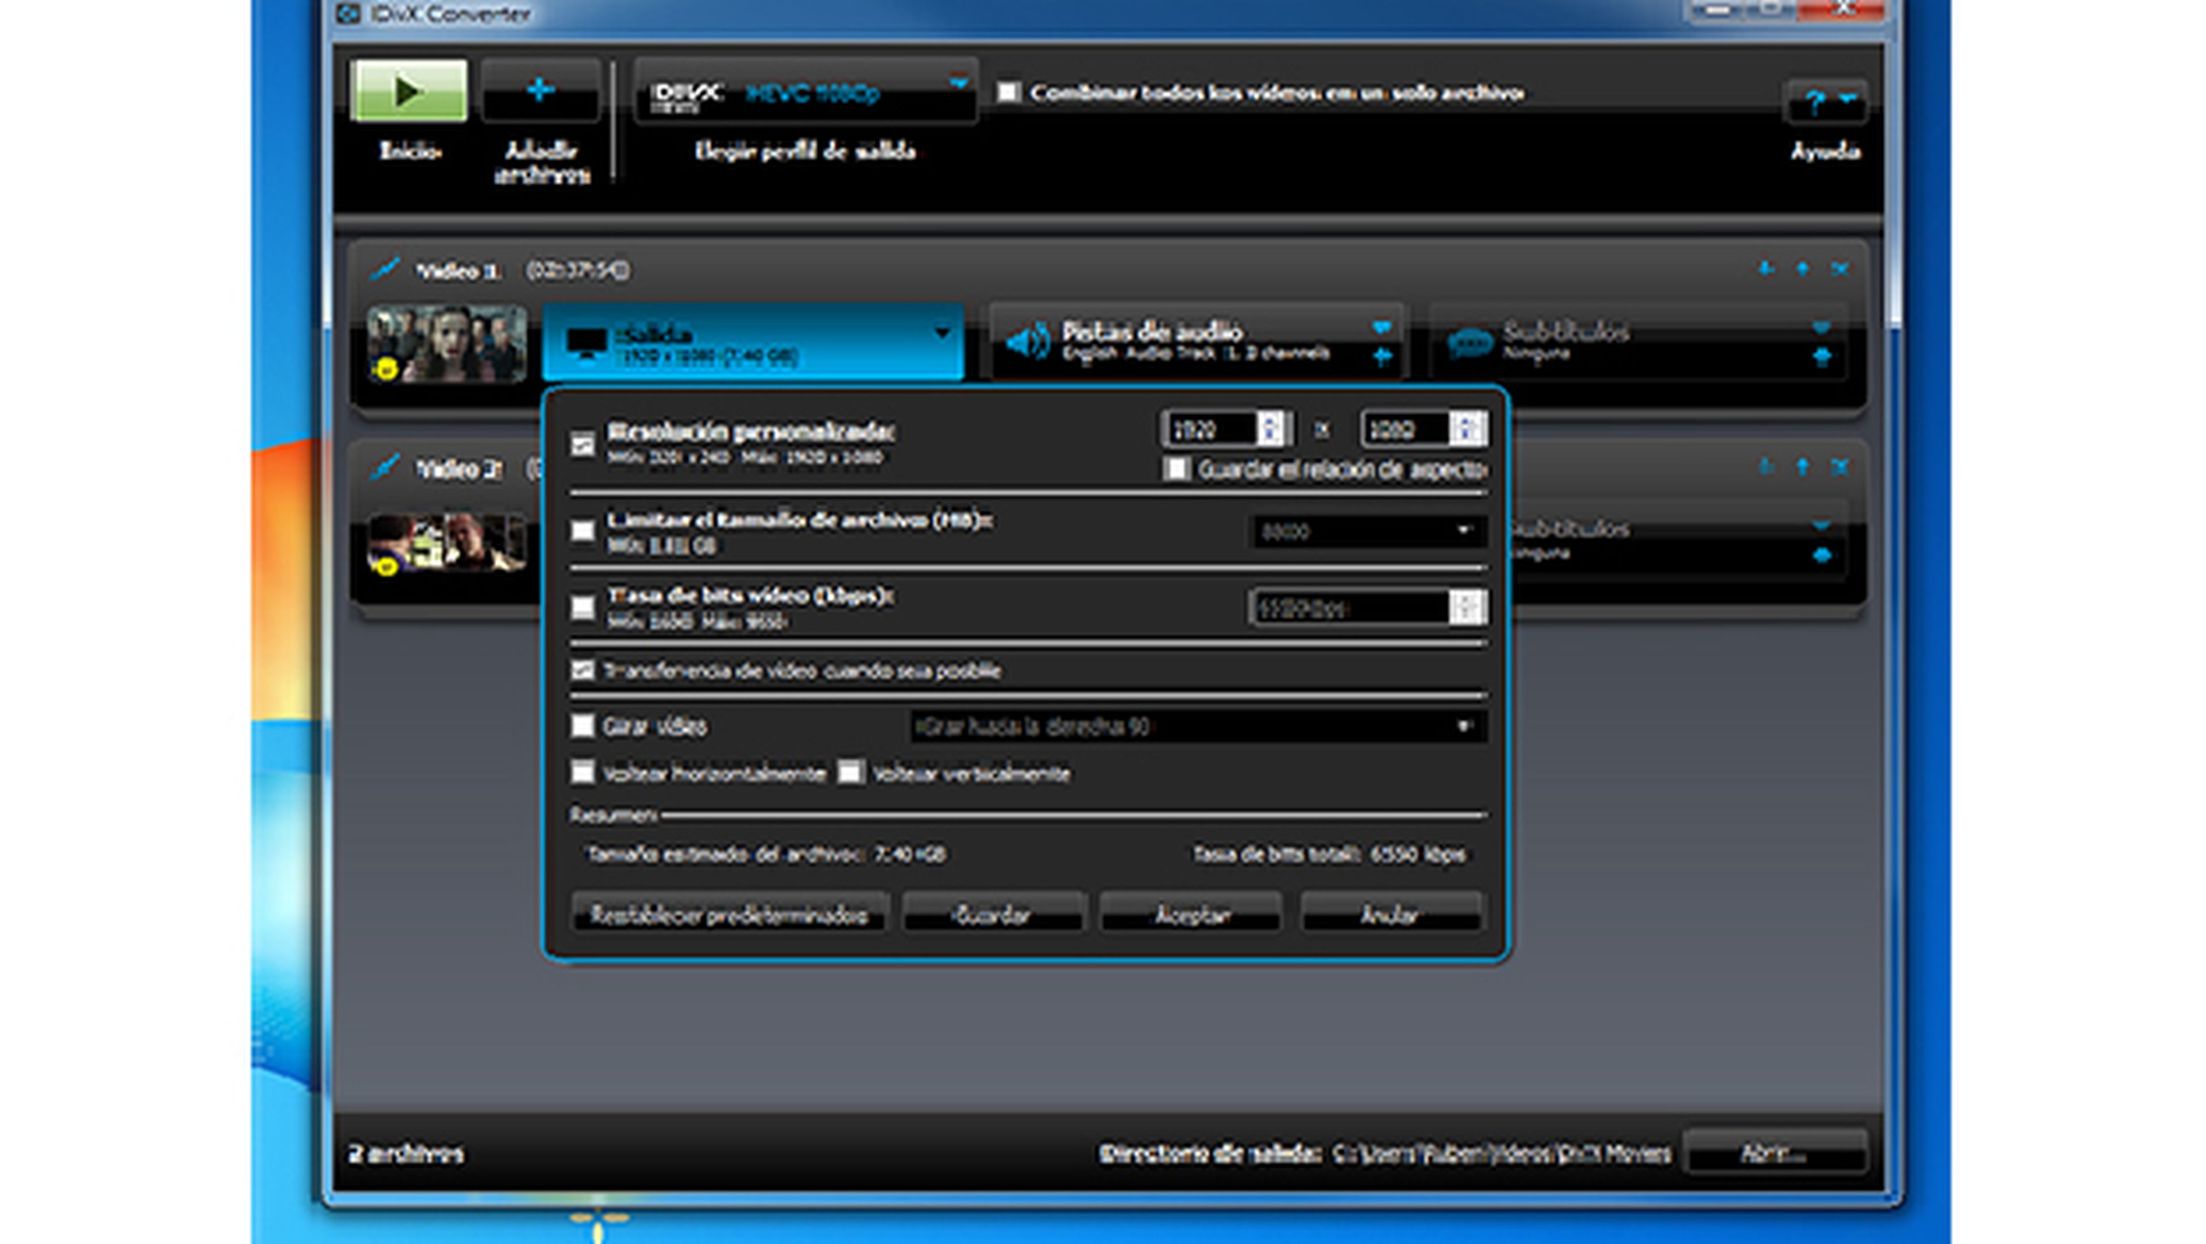Viewport: 2206px width, 1244px height.
Task: Add a subtitle to Video 2 with its plus icon
Action: [1822, 555]
